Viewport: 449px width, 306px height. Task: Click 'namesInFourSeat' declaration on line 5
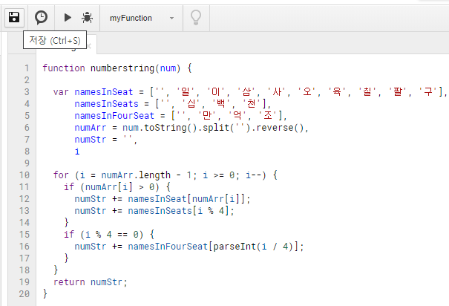pos(114,116)
